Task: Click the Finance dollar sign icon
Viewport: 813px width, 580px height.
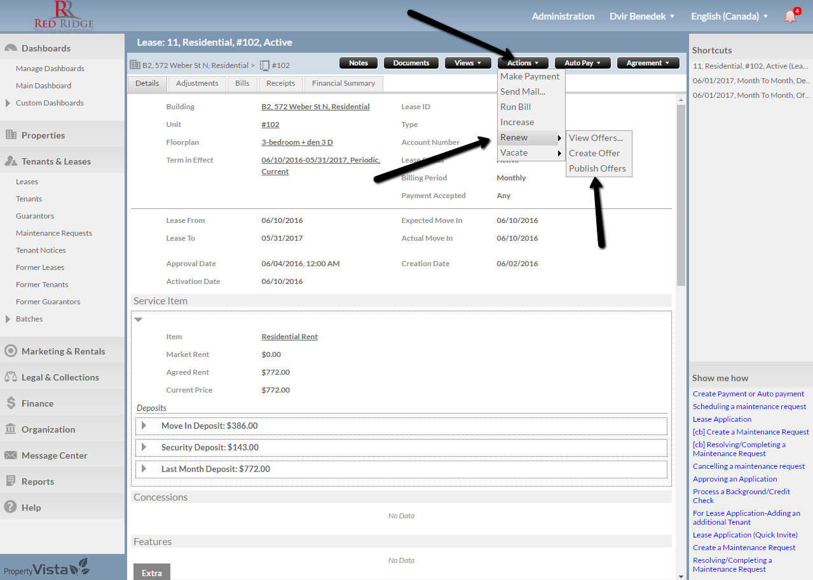Action: (11, 403)
